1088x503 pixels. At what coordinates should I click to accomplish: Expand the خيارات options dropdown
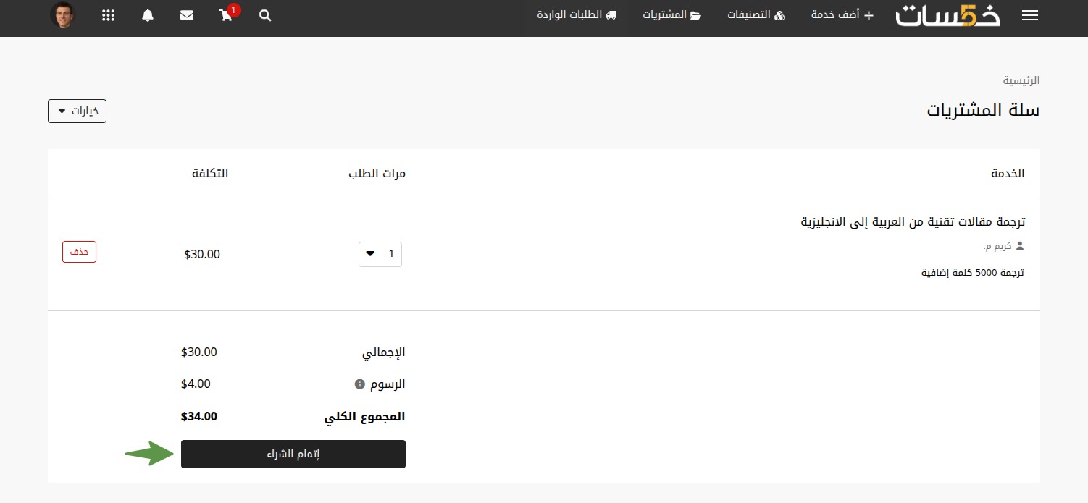pos(78,111)
